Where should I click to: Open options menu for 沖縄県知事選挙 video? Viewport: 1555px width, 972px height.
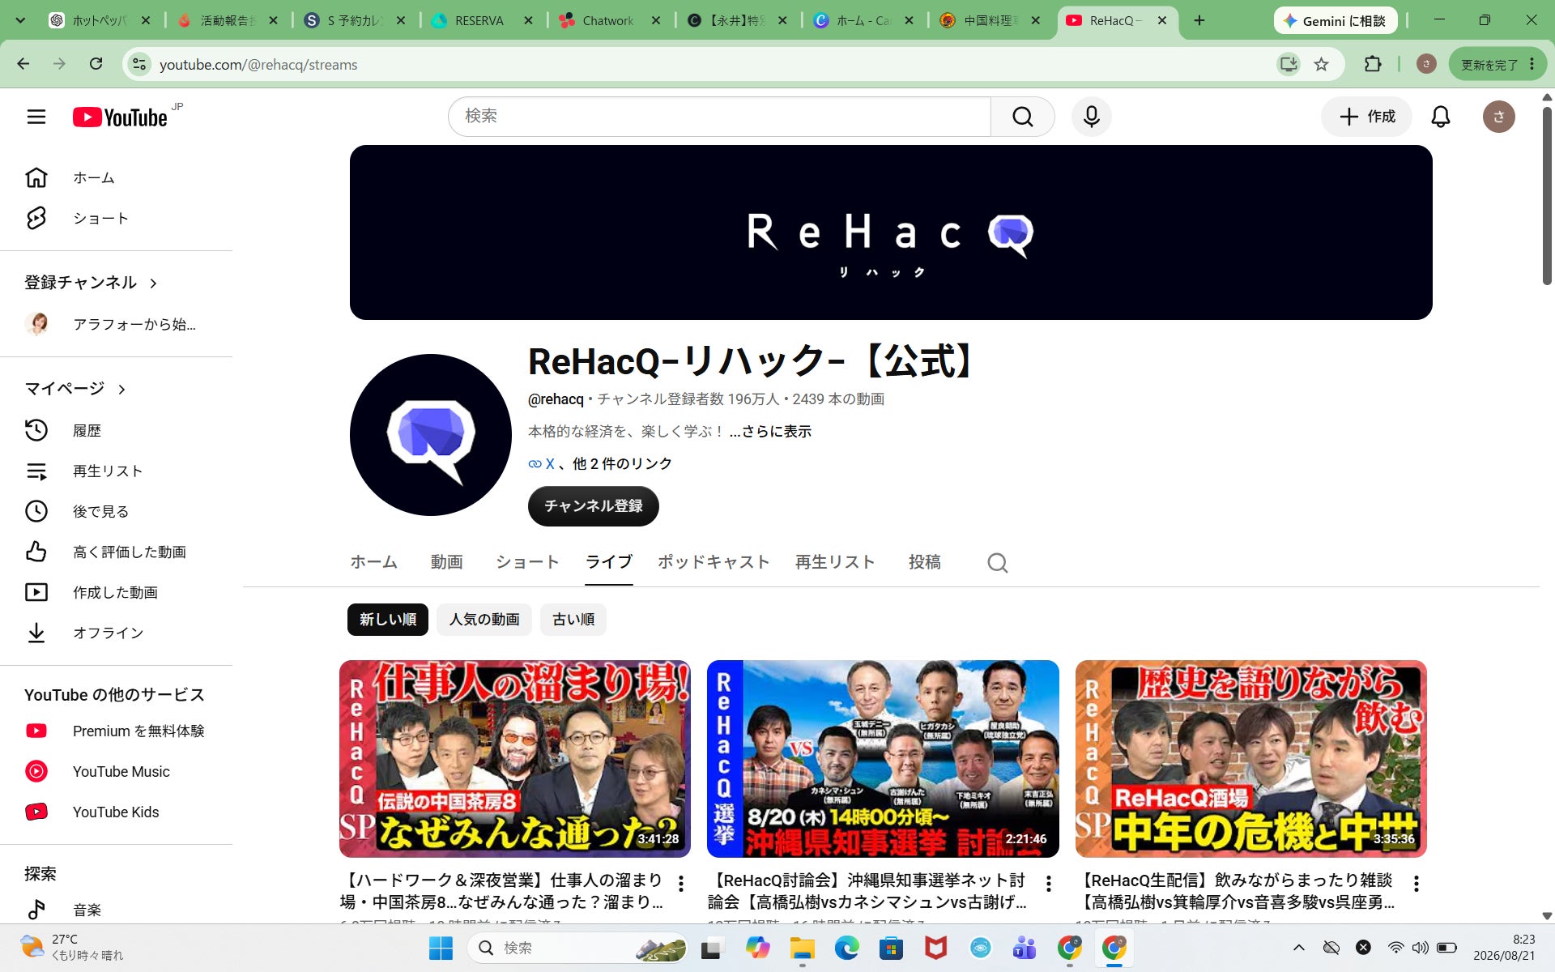(x=1049, y=883)
